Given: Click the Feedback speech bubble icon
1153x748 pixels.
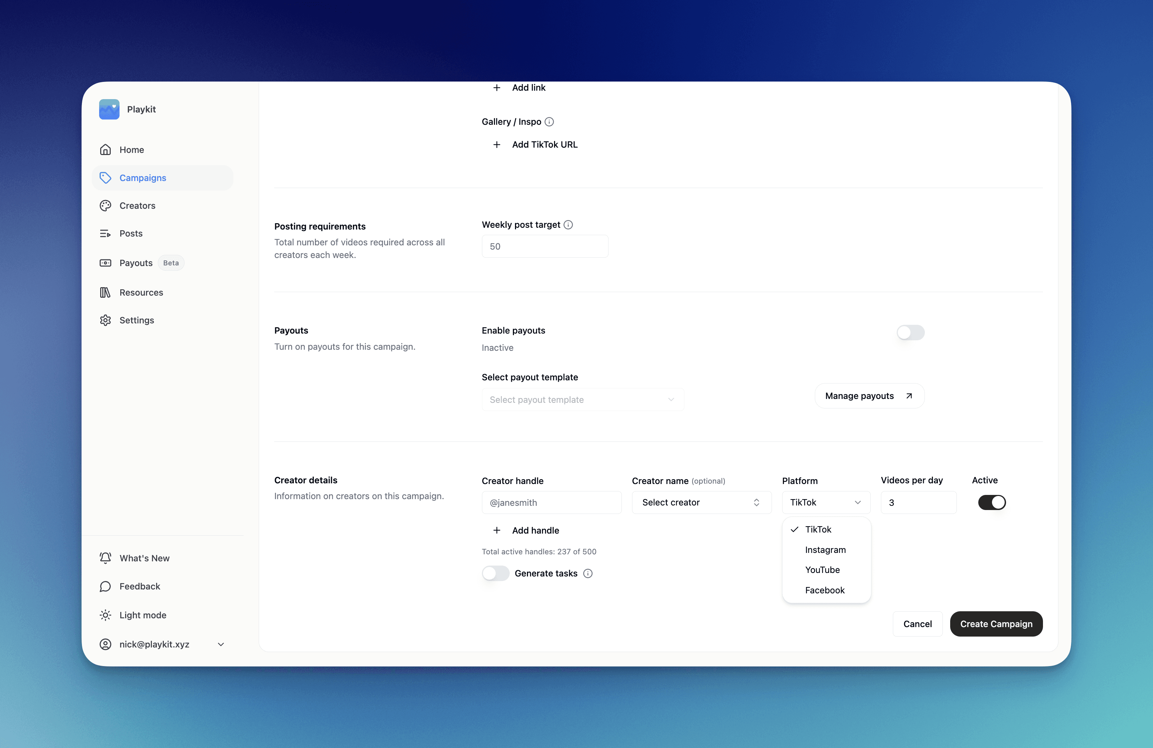Looking at the screenshot, I should pyautogui.click(x=105, y=587).
